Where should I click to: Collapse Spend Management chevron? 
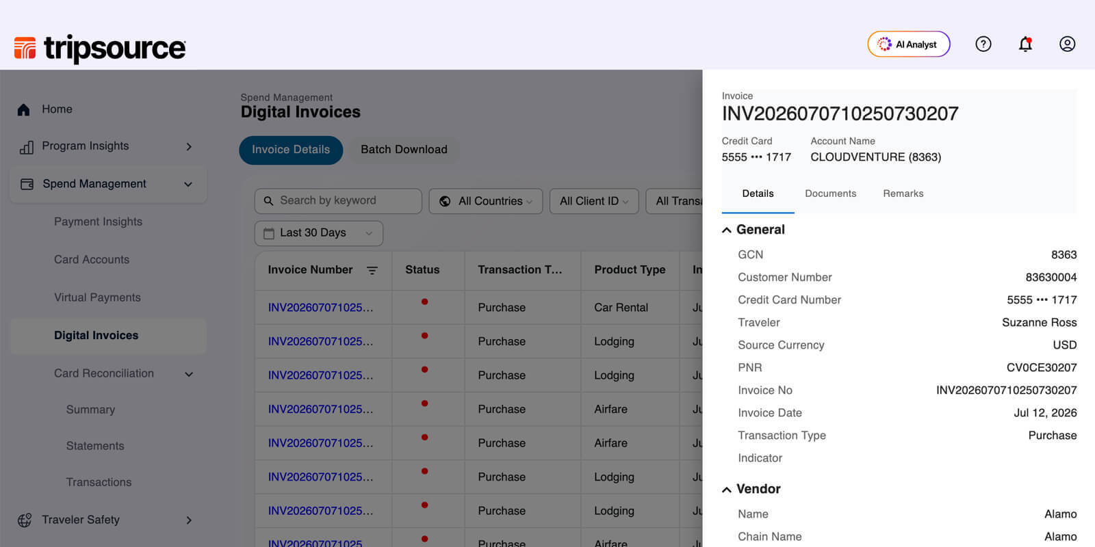188,184
